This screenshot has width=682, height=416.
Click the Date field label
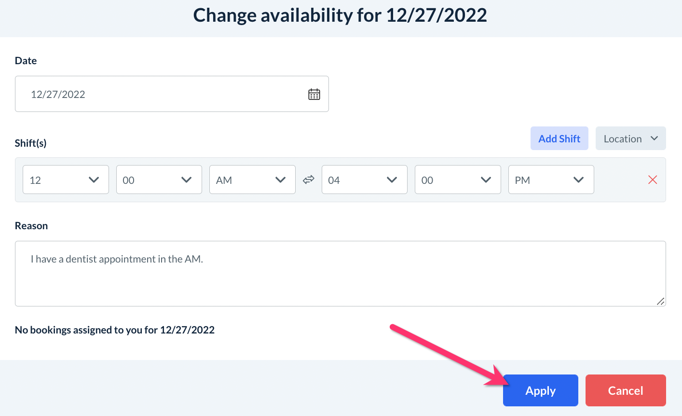click(26, 61)
